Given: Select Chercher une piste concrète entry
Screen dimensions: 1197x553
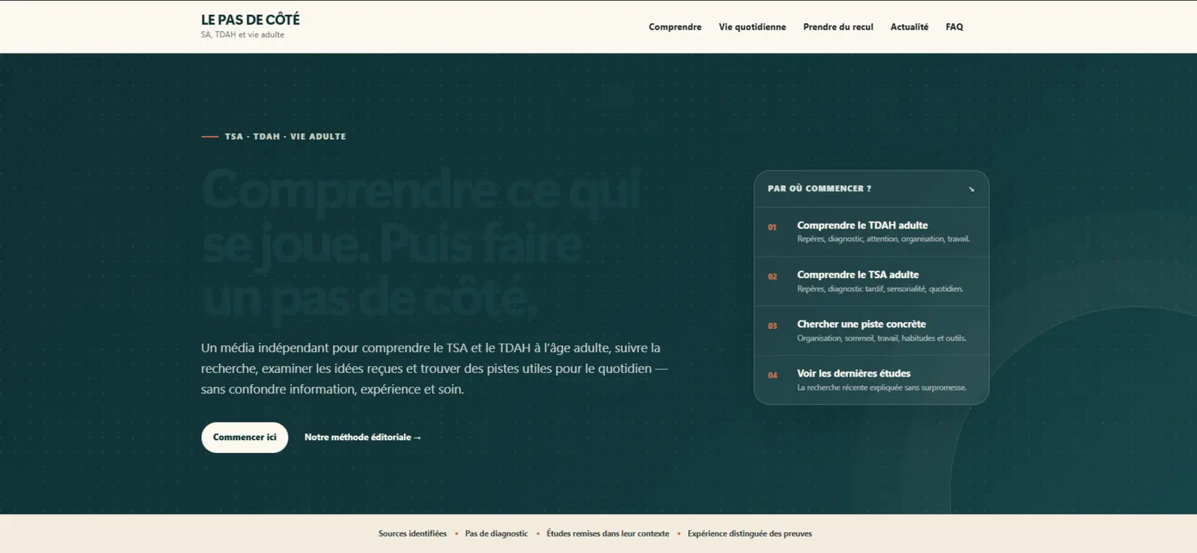Looking at the screenshot, I should (872, 330).
